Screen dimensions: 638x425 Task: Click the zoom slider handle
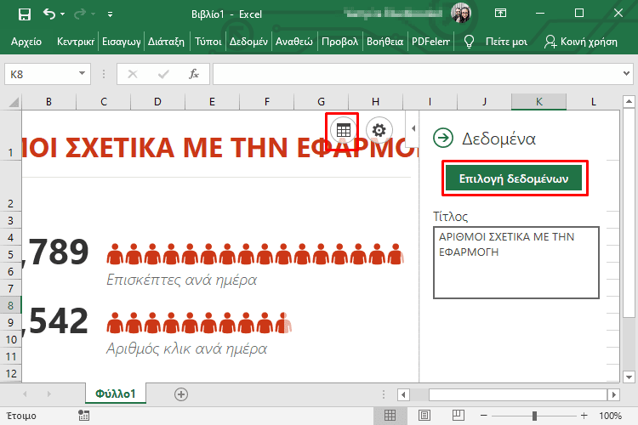coord(534,416)
